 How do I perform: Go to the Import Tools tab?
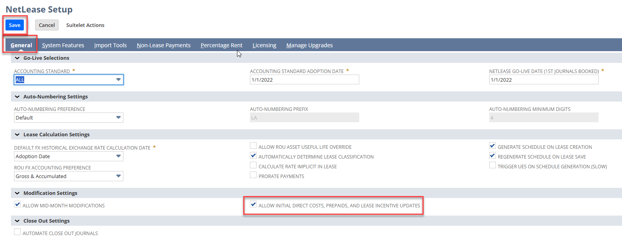coord(110,45)
